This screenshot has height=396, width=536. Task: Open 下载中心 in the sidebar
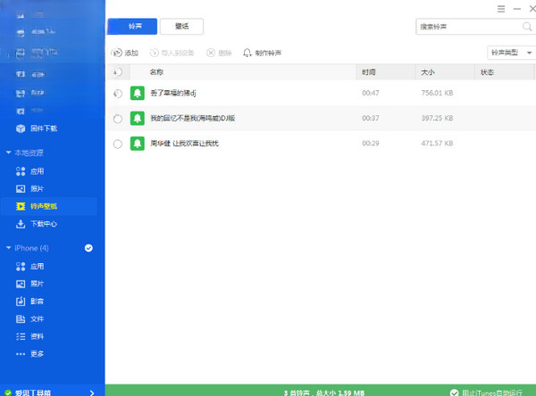(x=37, y=224)
